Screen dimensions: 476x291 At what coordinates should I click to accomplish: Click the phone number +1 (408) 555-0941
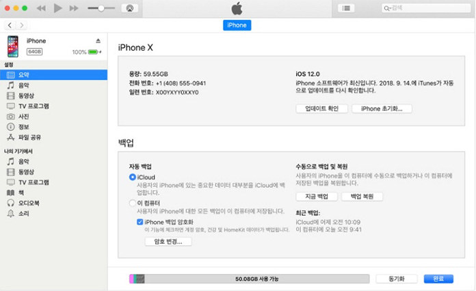click(x=181, y=84)
